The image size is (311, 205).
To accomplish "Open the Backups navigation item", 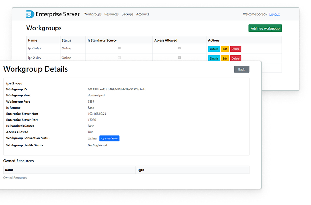I will click(x=127, y=14).
